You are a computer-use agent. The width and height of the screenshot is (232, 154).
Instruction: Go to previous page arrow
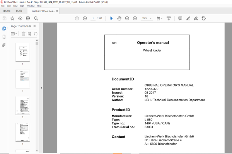(77, 18)
